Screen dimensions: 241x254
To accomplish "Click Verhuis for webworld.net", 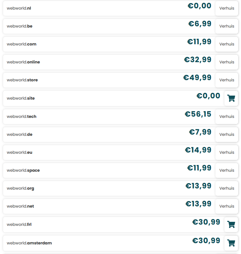I will [227, 206].
